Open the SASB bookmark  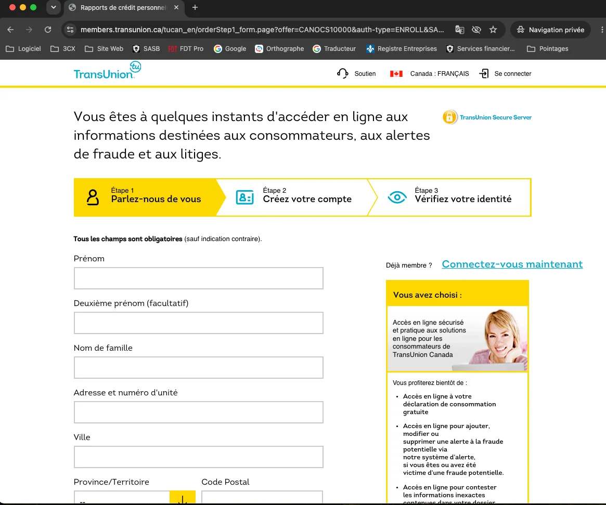point(146,49)
